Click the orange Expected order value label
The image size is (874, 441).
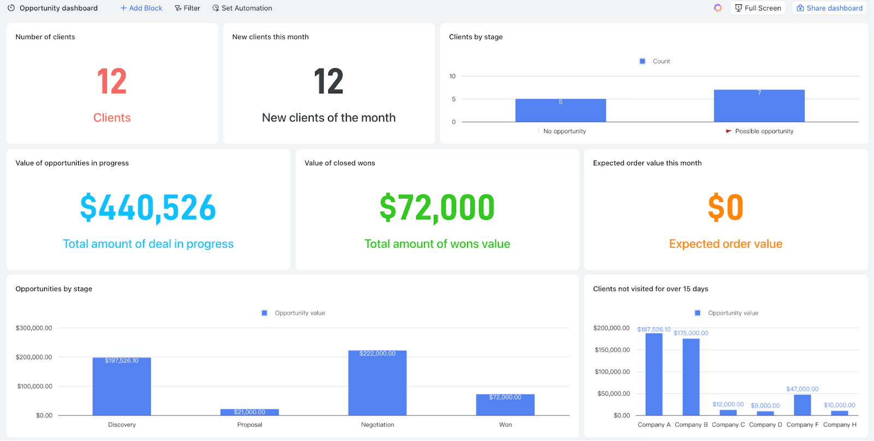coord(725,244)
